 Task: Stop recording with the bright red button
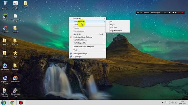click(182, 13)
